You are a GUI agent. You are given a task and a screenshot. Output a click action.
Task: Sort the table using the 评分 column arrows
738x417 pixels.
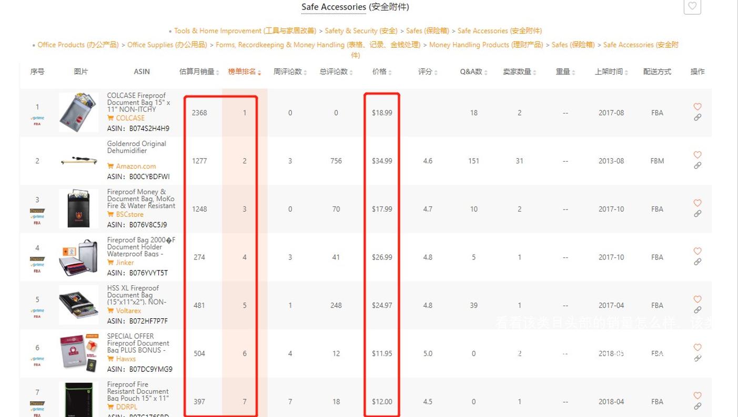(x=434, y=71)
